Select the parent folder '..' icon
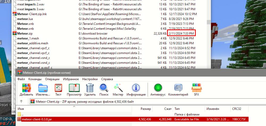This screenshot has width=266, height=126. 19,115
